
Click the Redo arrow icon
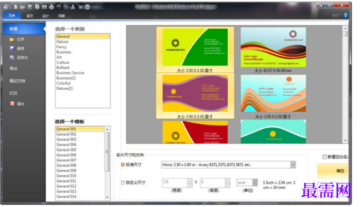point(66,7)
